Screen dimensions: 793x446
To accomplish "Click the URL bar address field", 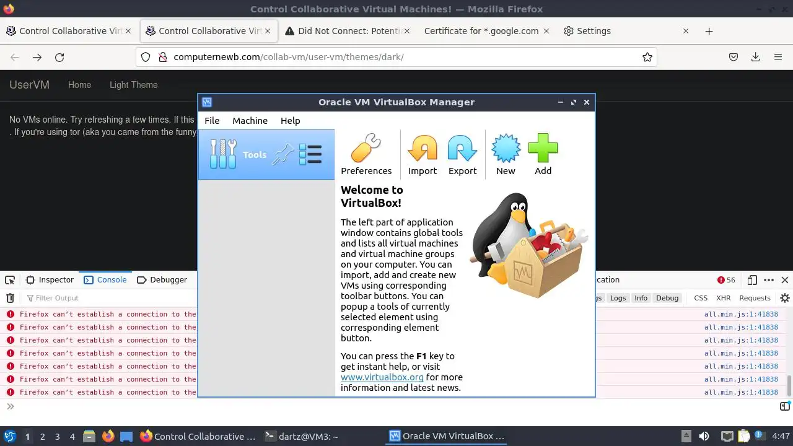I will pos(396,57).
